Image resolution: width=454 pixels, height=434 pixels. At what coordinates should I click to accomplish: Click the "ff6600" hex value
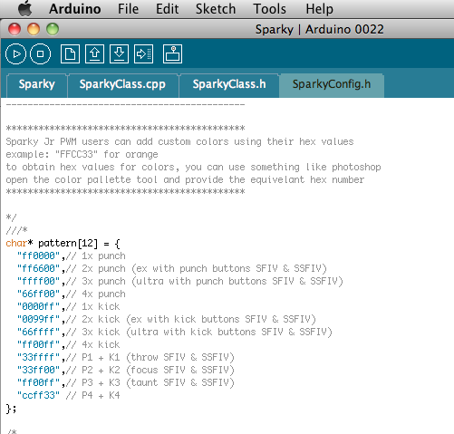pos(38,268)
